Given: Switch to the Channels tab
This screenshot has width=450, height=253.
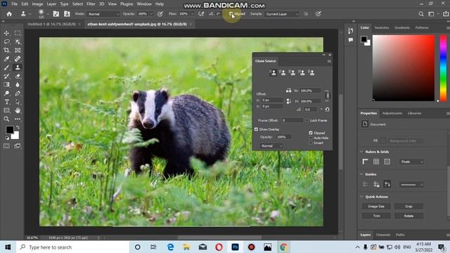Looking at the screenshot, I should click(x=382, y=235).
